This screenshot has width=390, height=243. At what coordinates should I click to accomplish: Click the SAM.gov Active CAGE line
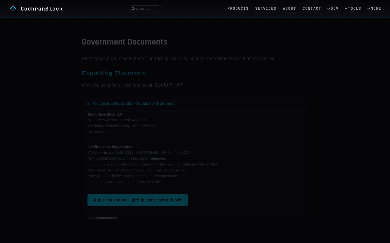point(139,153)
